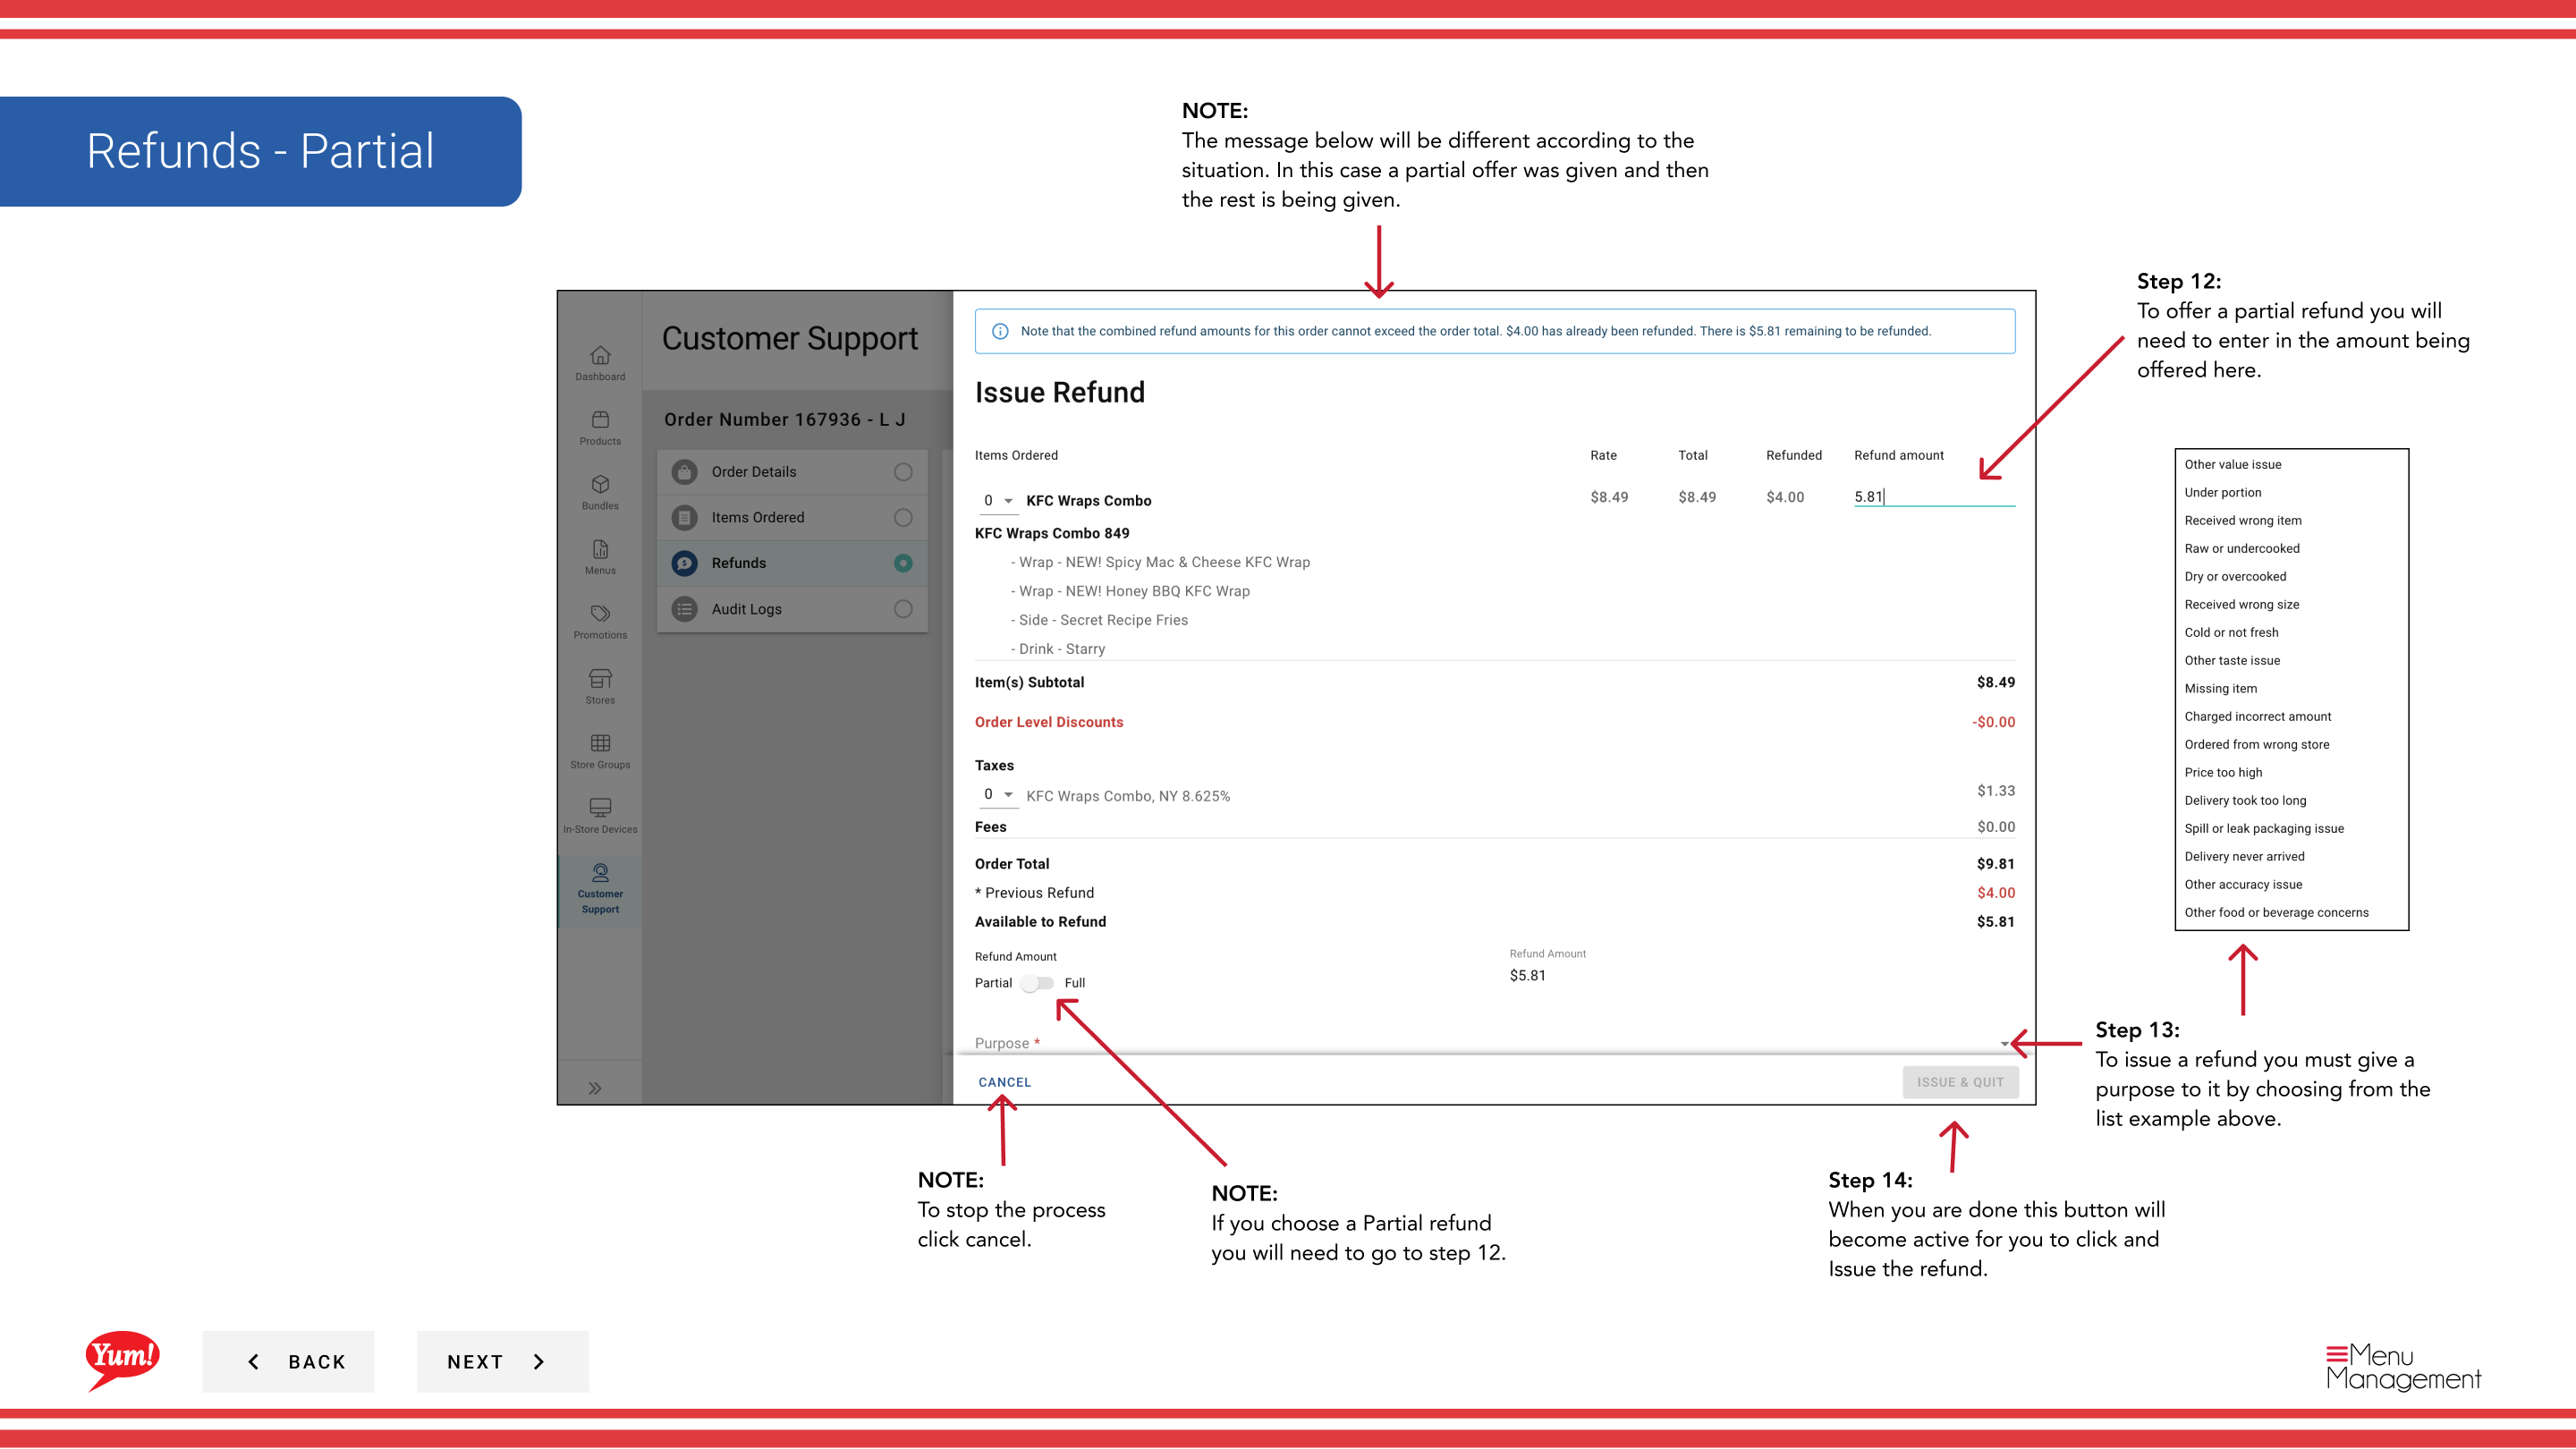
Task: Open the Customer Support headset icon
Action: pyautogui.click(x=600, y=872)
